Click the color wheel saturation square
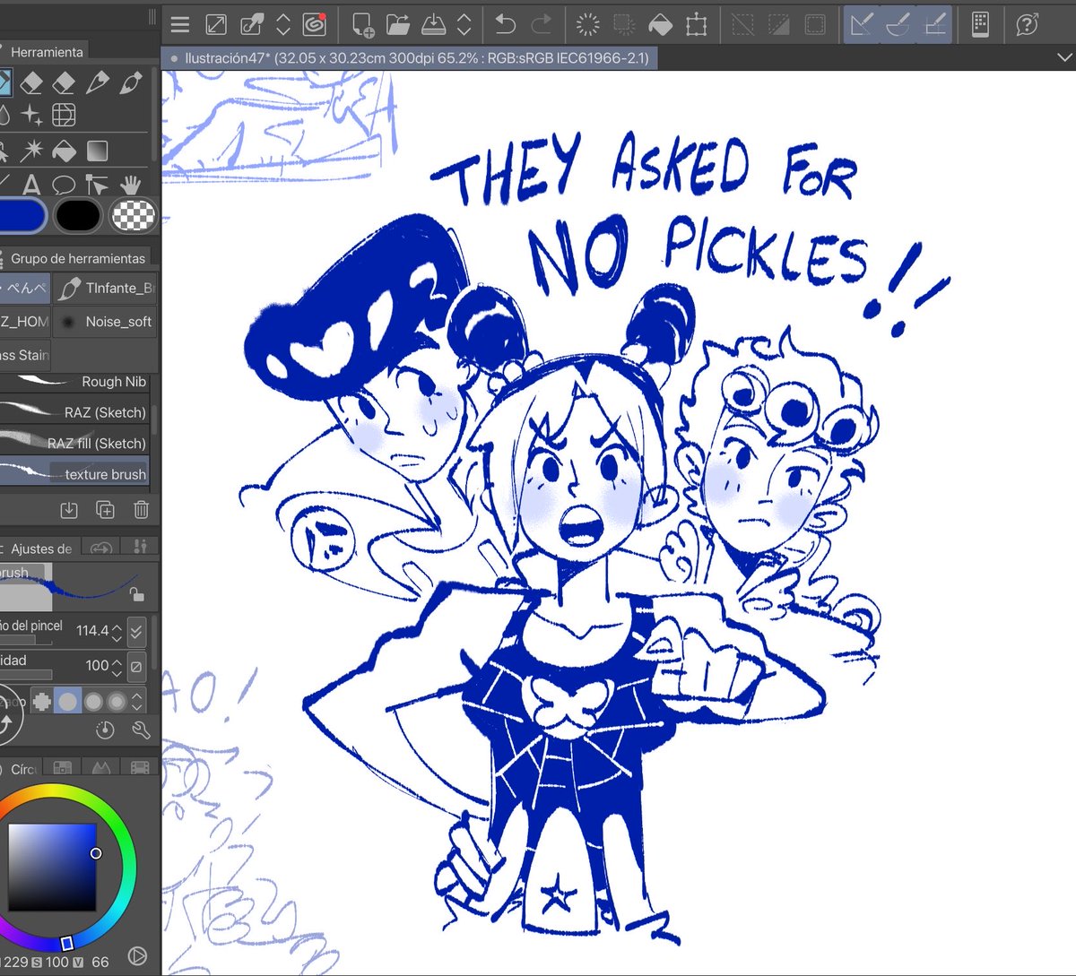Screen dimensions: 1076x976 click(x=52, y=868)
